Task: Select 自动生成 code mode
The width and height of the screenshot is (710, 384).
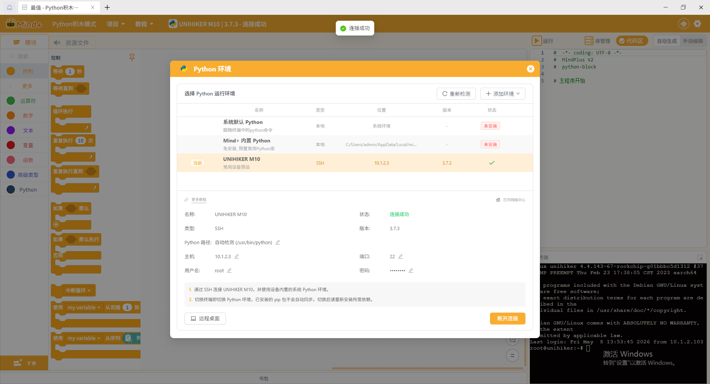Action: point(666,41)
